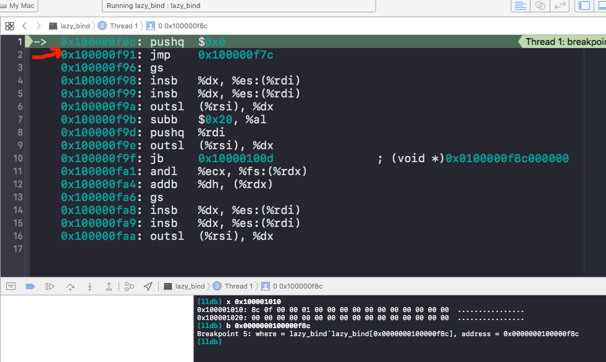Select lazy_bind in the debug bar
The image size is (606, 362).
click(184, 286)
